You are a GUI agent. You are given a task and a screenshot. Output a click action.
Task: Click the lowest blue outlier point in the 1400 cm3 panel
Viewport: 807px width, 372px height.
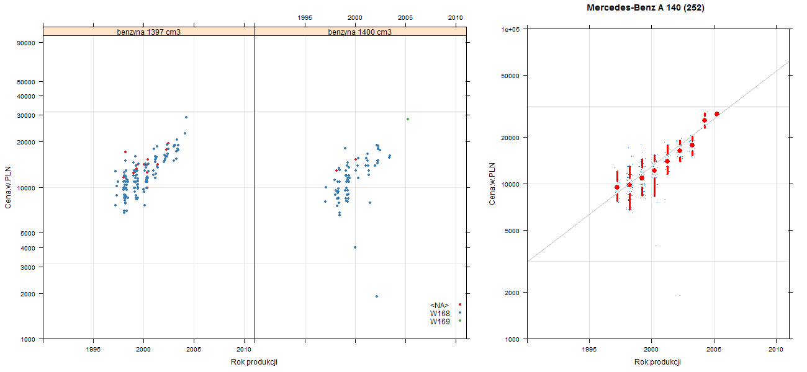377,296
